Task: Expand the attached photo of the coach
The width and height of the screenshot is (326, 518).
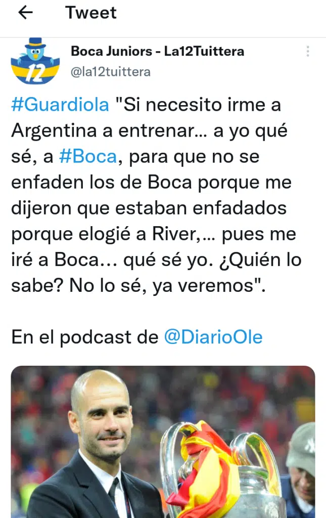Action: pyautogui.click(x=163, y=442)
